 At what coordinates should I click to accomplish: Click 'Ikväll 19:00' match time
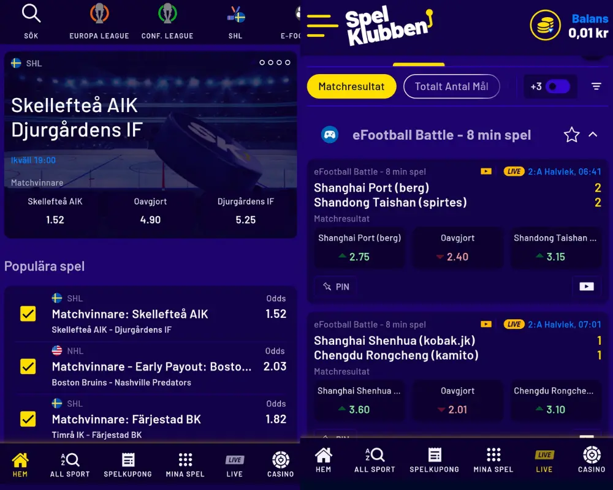(33, 160)
